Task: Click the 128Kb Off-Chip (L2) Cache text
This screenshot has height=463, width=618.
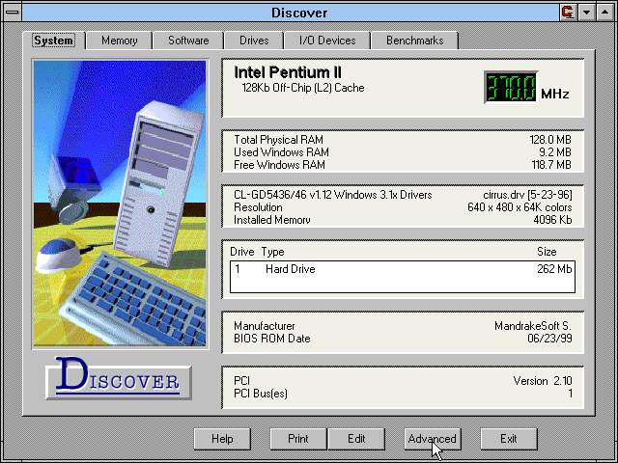Action: click(x=303, y=88)
